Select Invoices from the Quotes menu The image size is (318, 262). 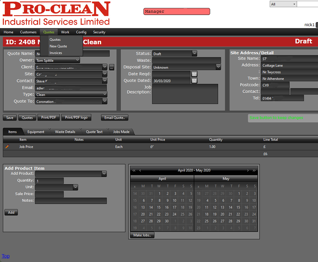(x=56, y=53)
